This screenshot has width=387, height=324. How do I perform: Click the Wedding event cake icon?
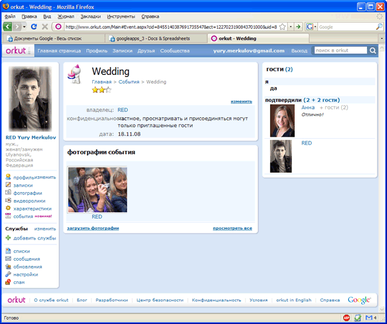pyautogui.click(x=74, y=75)
